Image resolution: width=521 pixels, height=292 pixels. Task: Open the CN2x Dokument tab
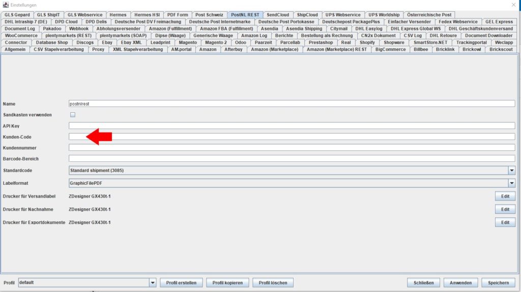click(378, 36)
